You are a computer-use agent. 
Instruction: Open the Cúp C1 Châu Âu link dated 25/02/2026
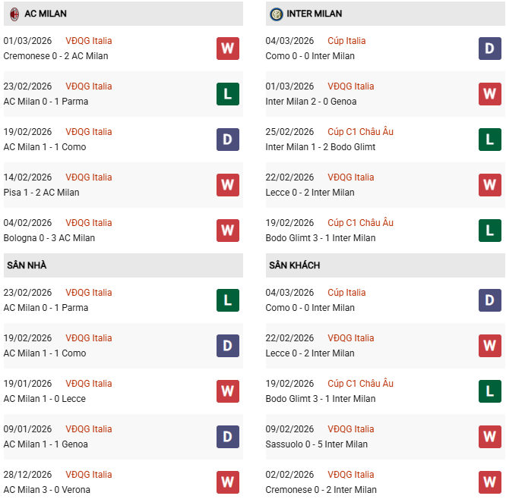point(360,132)
